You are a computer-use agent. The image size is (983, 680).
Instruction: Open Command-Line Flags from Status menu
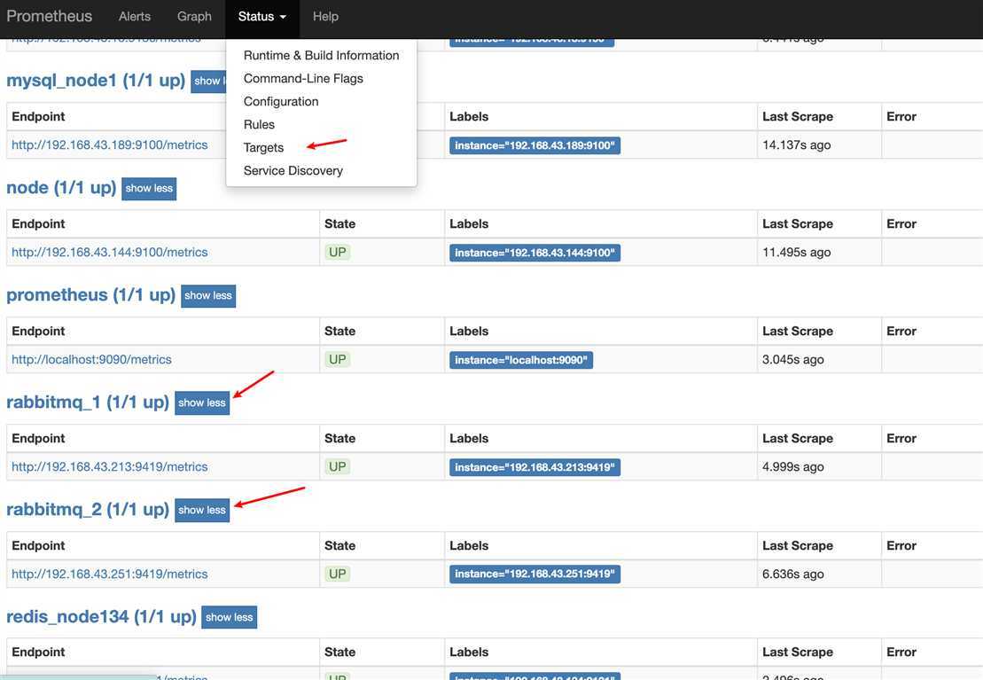coord(303,78)
